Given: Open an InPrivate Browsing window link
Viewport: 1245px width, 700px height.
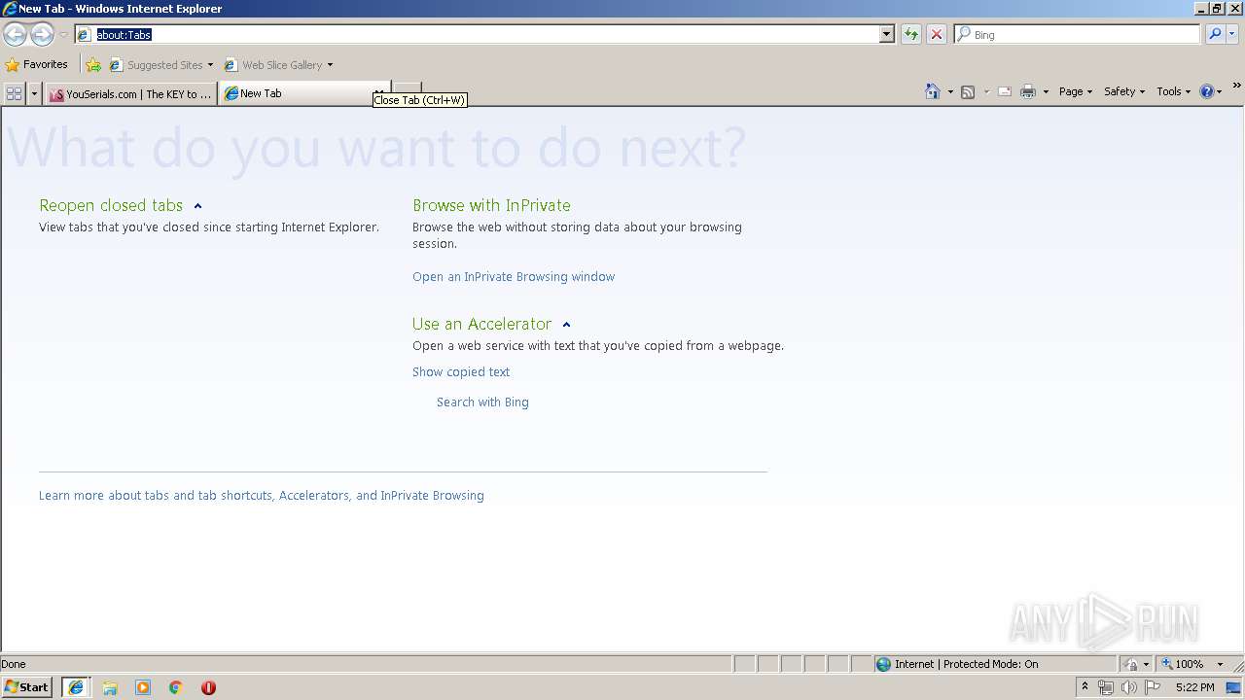Looking at the screenshot, I should pyautogui.click(x=514, y=277).
